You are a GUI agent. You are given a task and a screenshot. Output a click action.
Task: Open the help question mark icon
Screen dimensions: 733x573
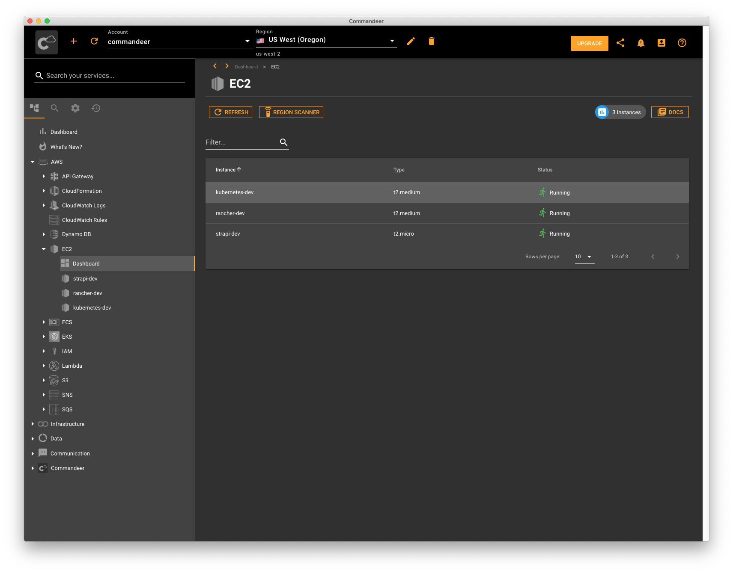pyautogui.click(x=682, y=43)
